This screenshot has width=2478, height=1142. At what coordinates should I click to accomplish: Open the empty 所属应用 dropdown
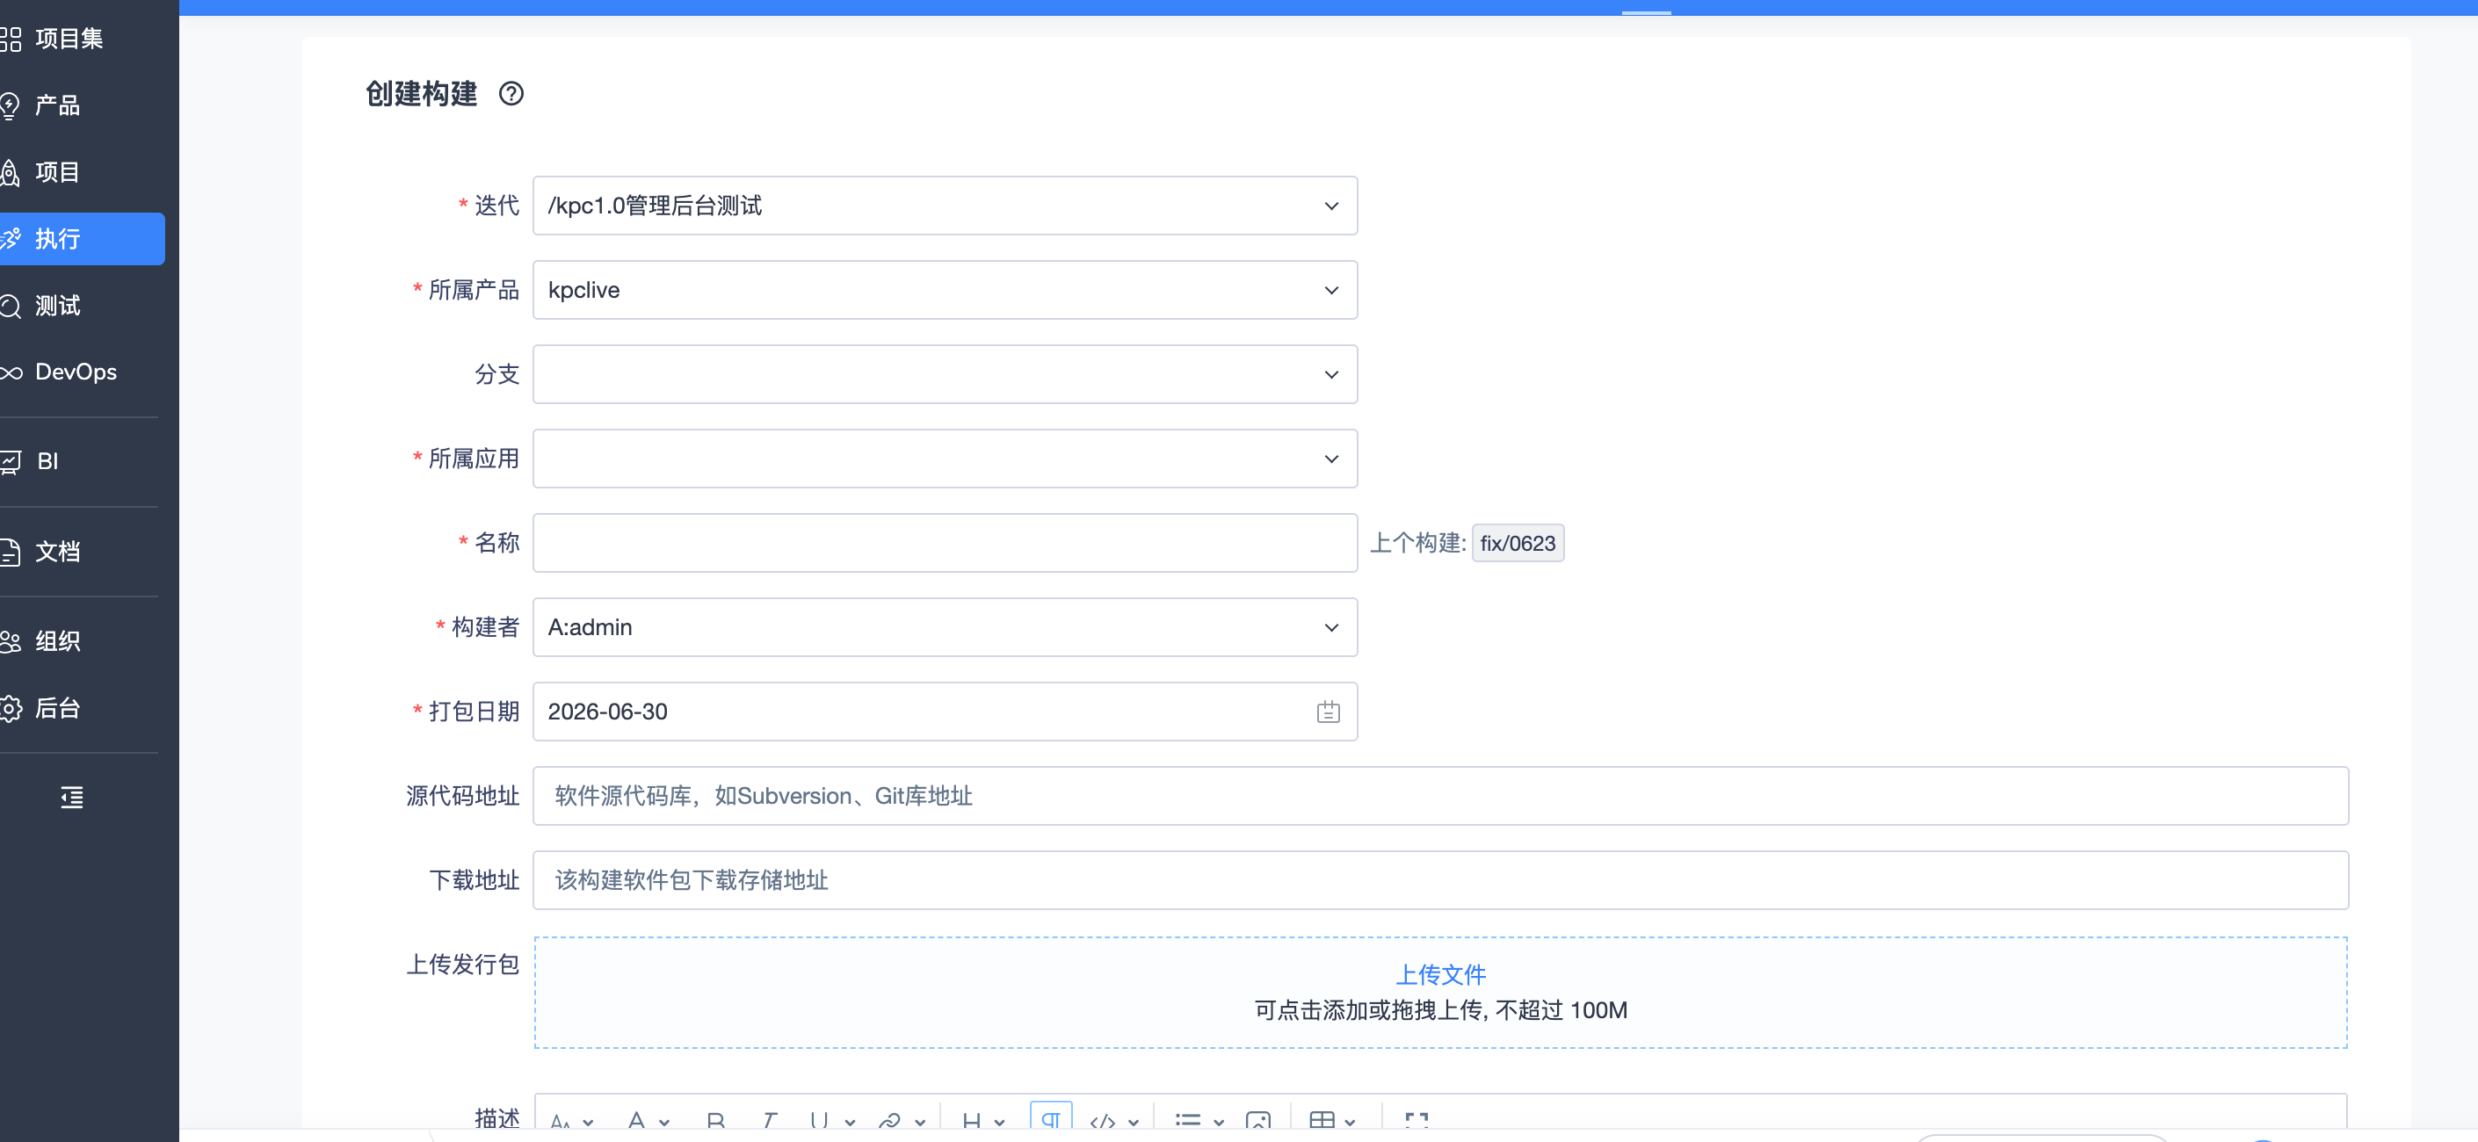(x=945, y=459)
